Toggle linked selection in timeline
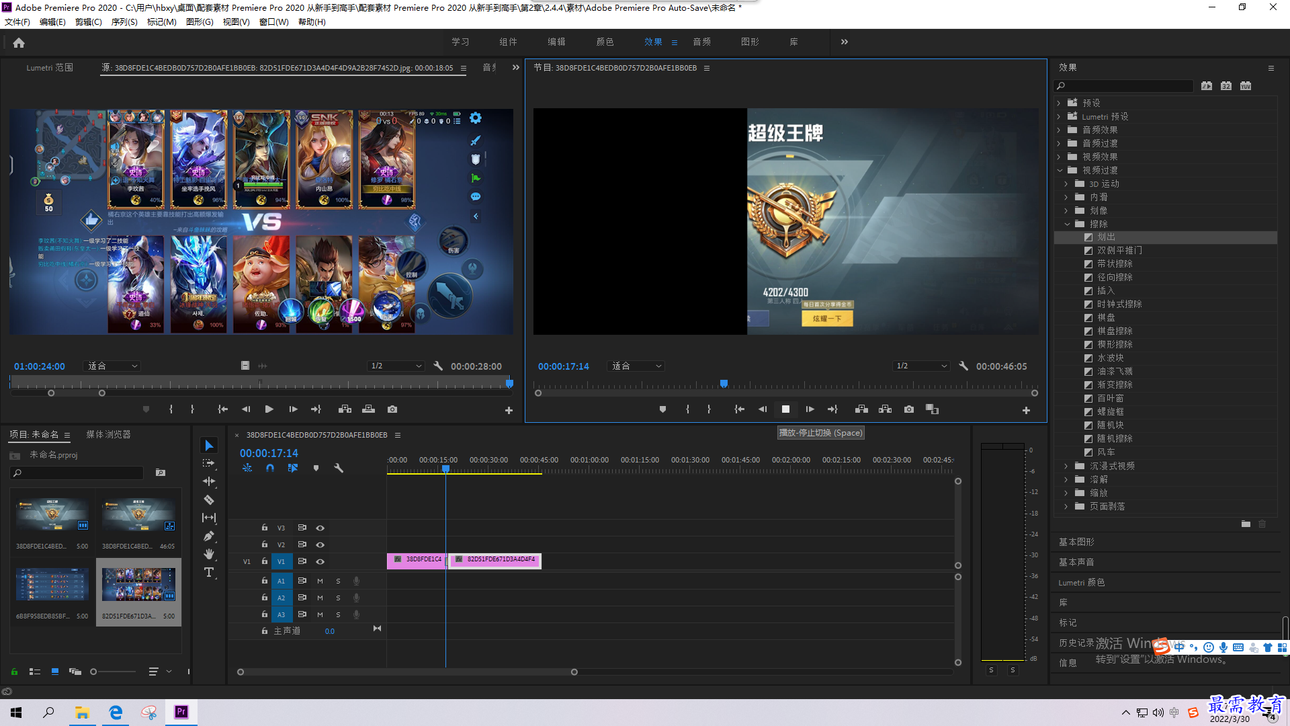 pos(293,468)
